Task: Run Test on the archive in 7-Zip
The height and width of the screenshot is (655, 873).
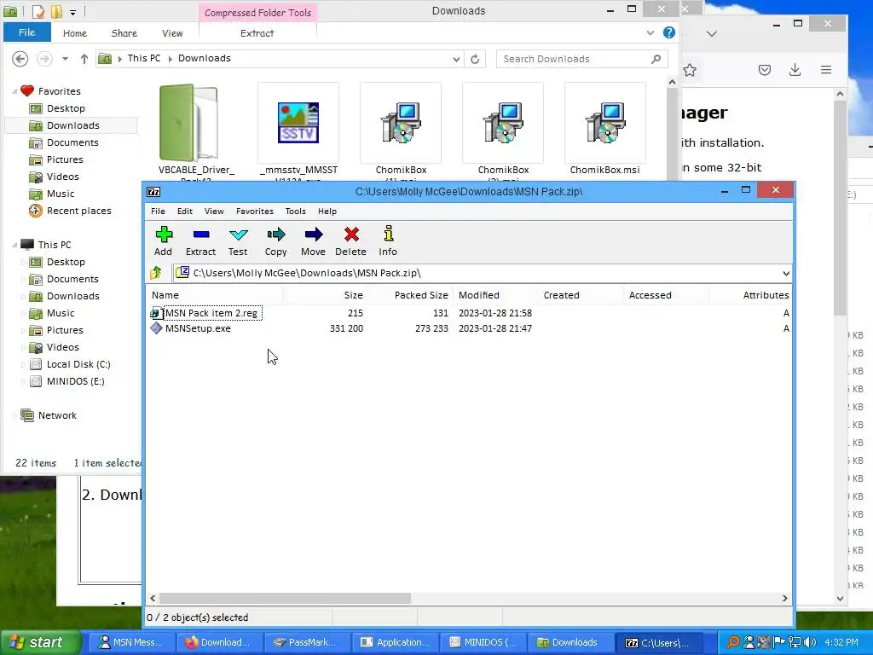Action: 238,241
